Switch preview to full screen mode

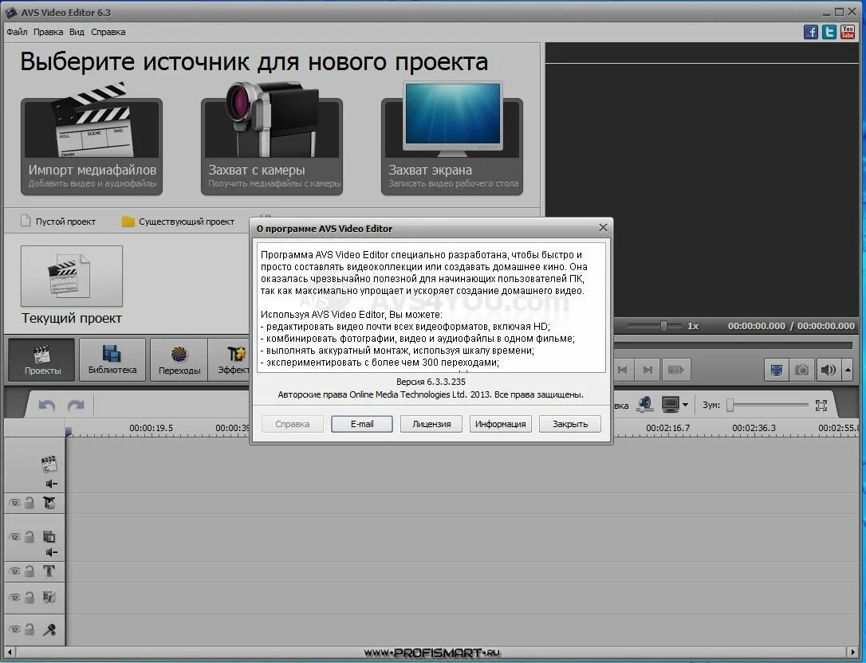point(777,370)
